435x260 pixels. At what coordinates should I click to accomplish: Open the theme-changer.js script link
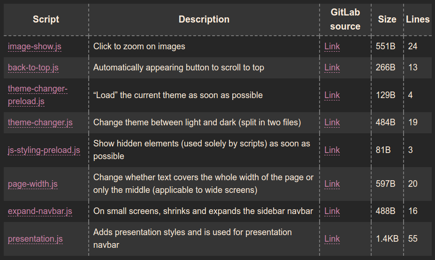pos(40,122)
